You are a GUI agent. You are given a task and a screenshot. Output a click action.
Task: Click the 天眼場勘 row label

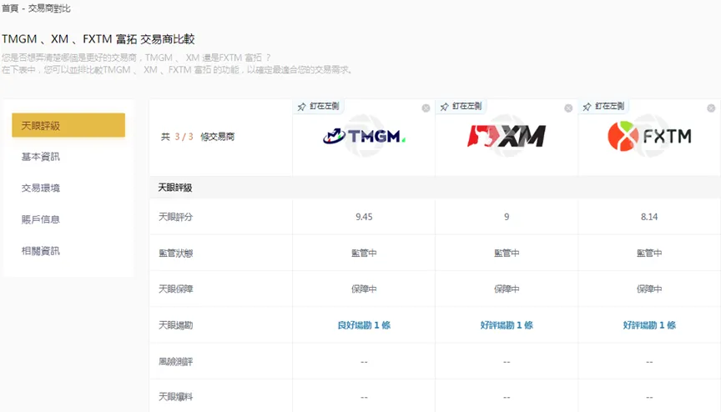[175, 325]
